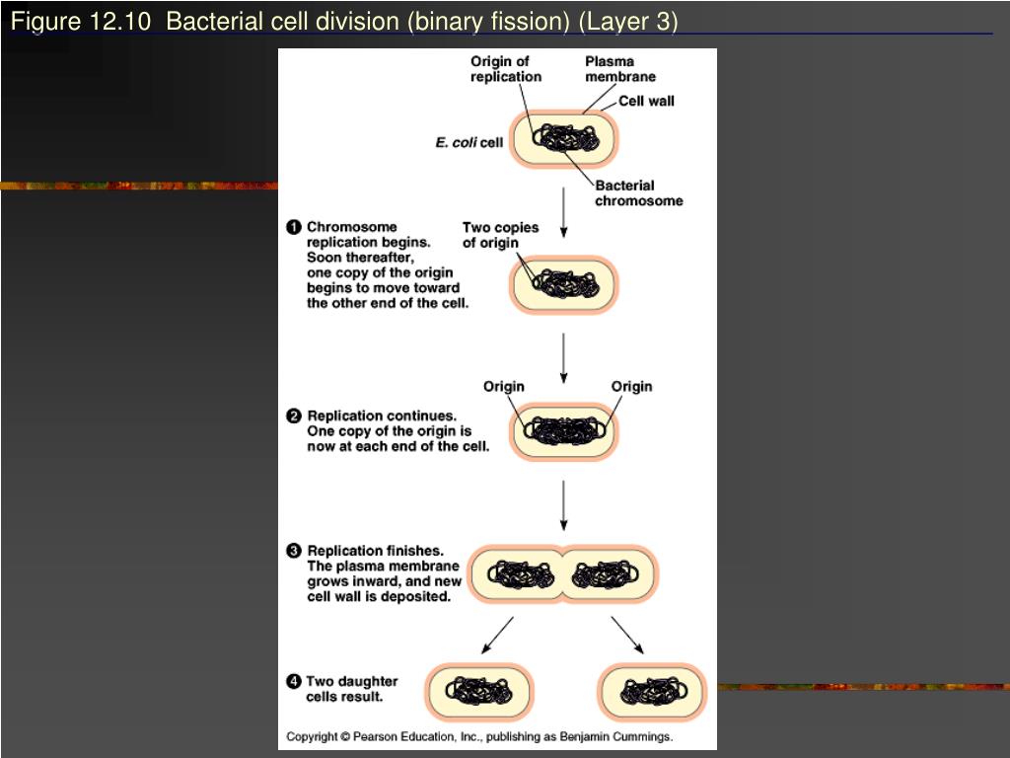Click the step 1 cell with two origin copies
Screen dimensions: 1010x758
click(563, 284)
